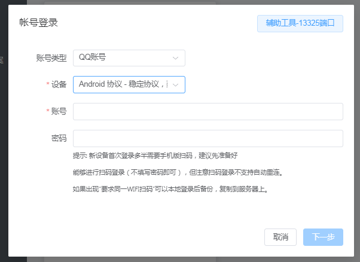Open the 账号类型 dropdown showing QQ账号
This screenshot has height=262, width=360.
123,58
